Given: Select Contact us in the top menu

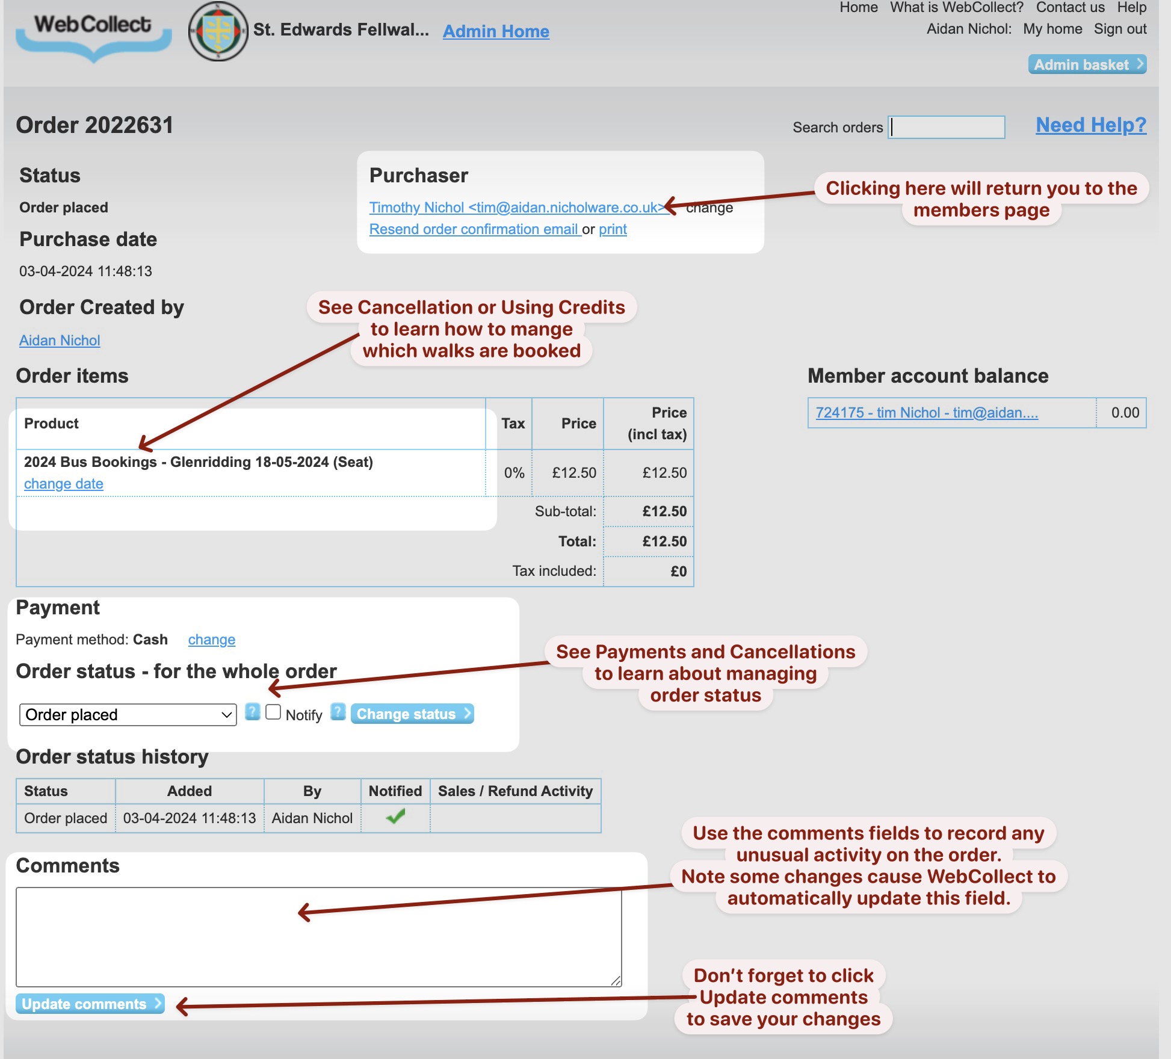Looking at the screenshot, I should 1071,8.
